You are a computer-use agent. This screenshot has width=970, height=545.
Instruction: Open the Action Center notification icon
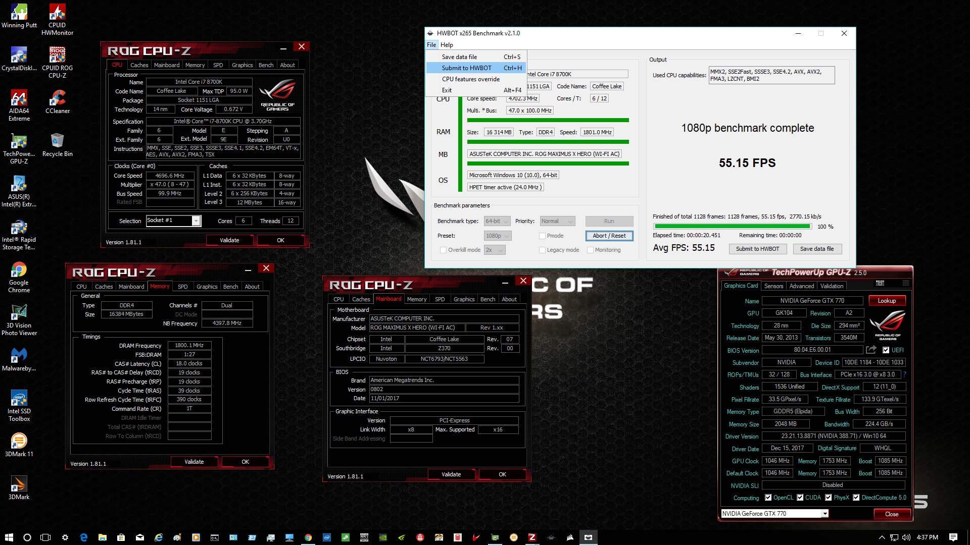coord(953,537)
